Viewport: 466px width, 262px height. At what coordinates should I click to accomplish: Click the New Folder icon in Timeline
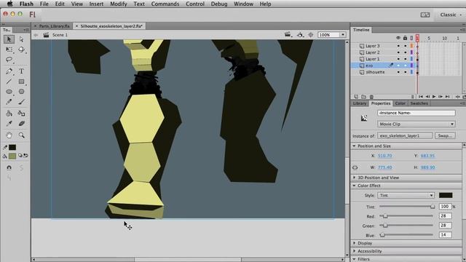click(363, 97)
